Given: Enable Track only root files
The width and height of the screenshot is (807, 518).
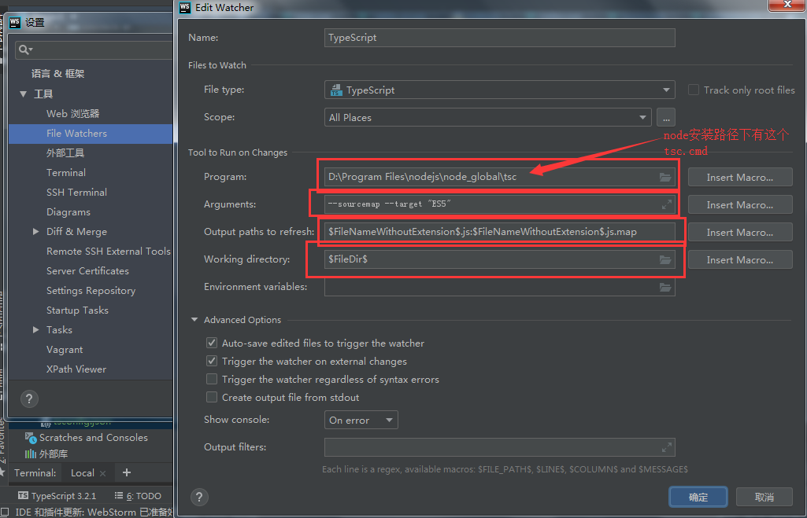Looking at the screenshot, I should 694,90.
